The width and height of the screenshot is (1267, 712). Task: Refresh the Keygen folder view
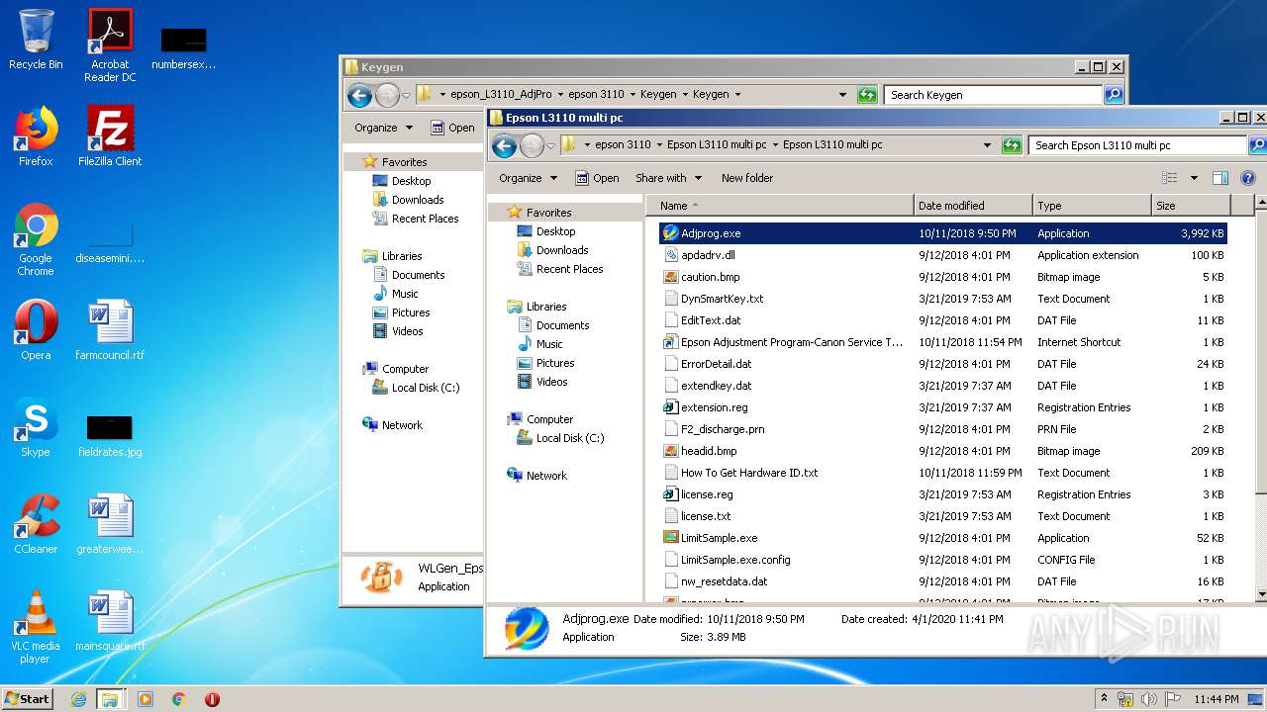(x=867, y=95)
